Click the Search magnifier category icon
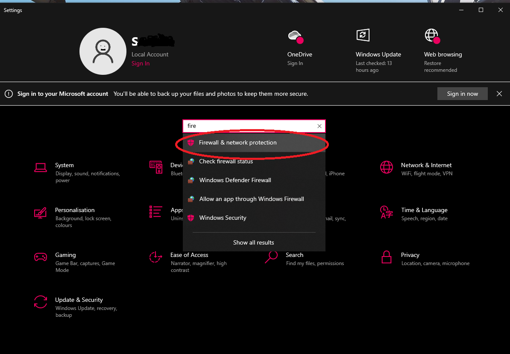 pyautogui.click(x=271, y=257)
